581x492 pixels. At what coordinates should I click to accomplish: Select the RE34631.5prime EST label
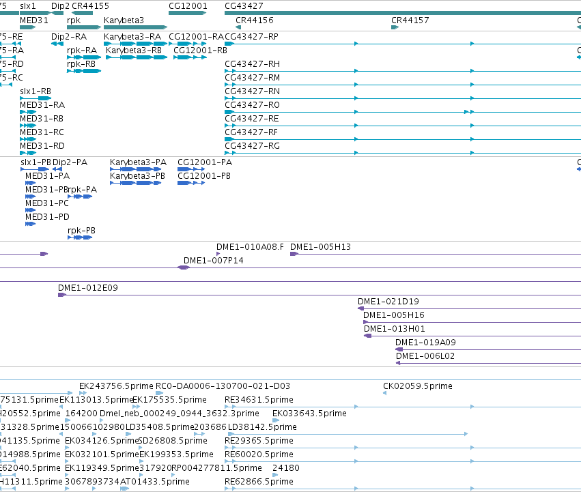tap(259, 400)
